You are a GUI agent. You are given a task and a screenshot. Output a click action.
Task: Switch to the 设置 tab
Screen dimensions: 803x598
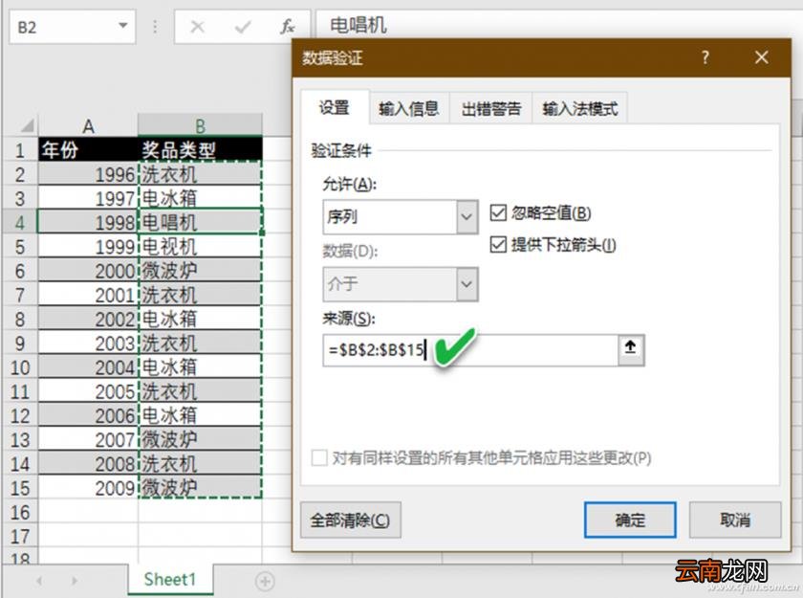335,107
